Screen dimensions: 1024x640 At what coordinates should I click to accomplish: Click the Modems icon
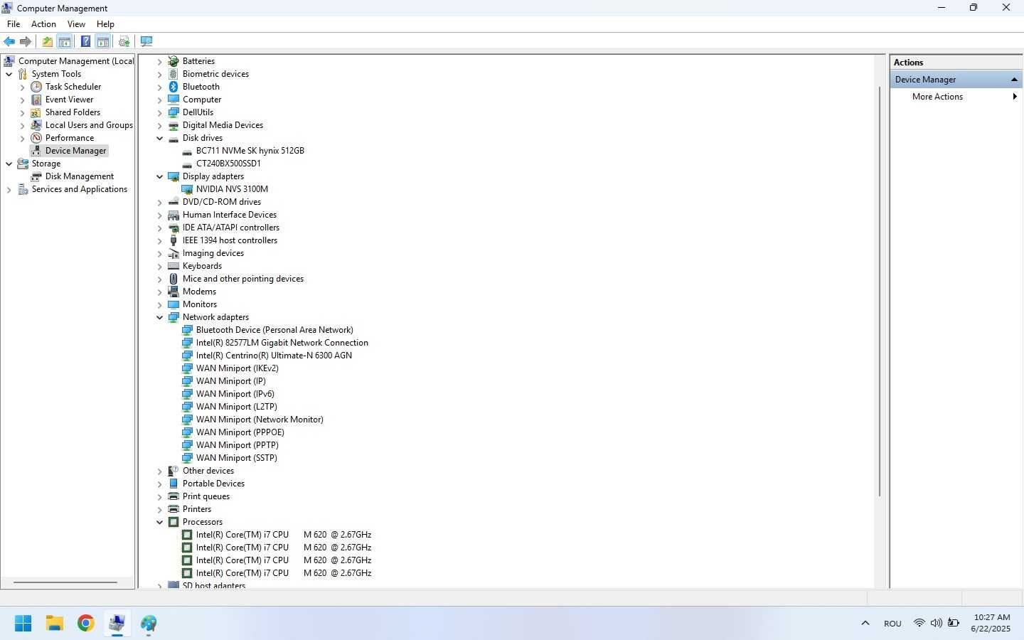tap(173, 292)
